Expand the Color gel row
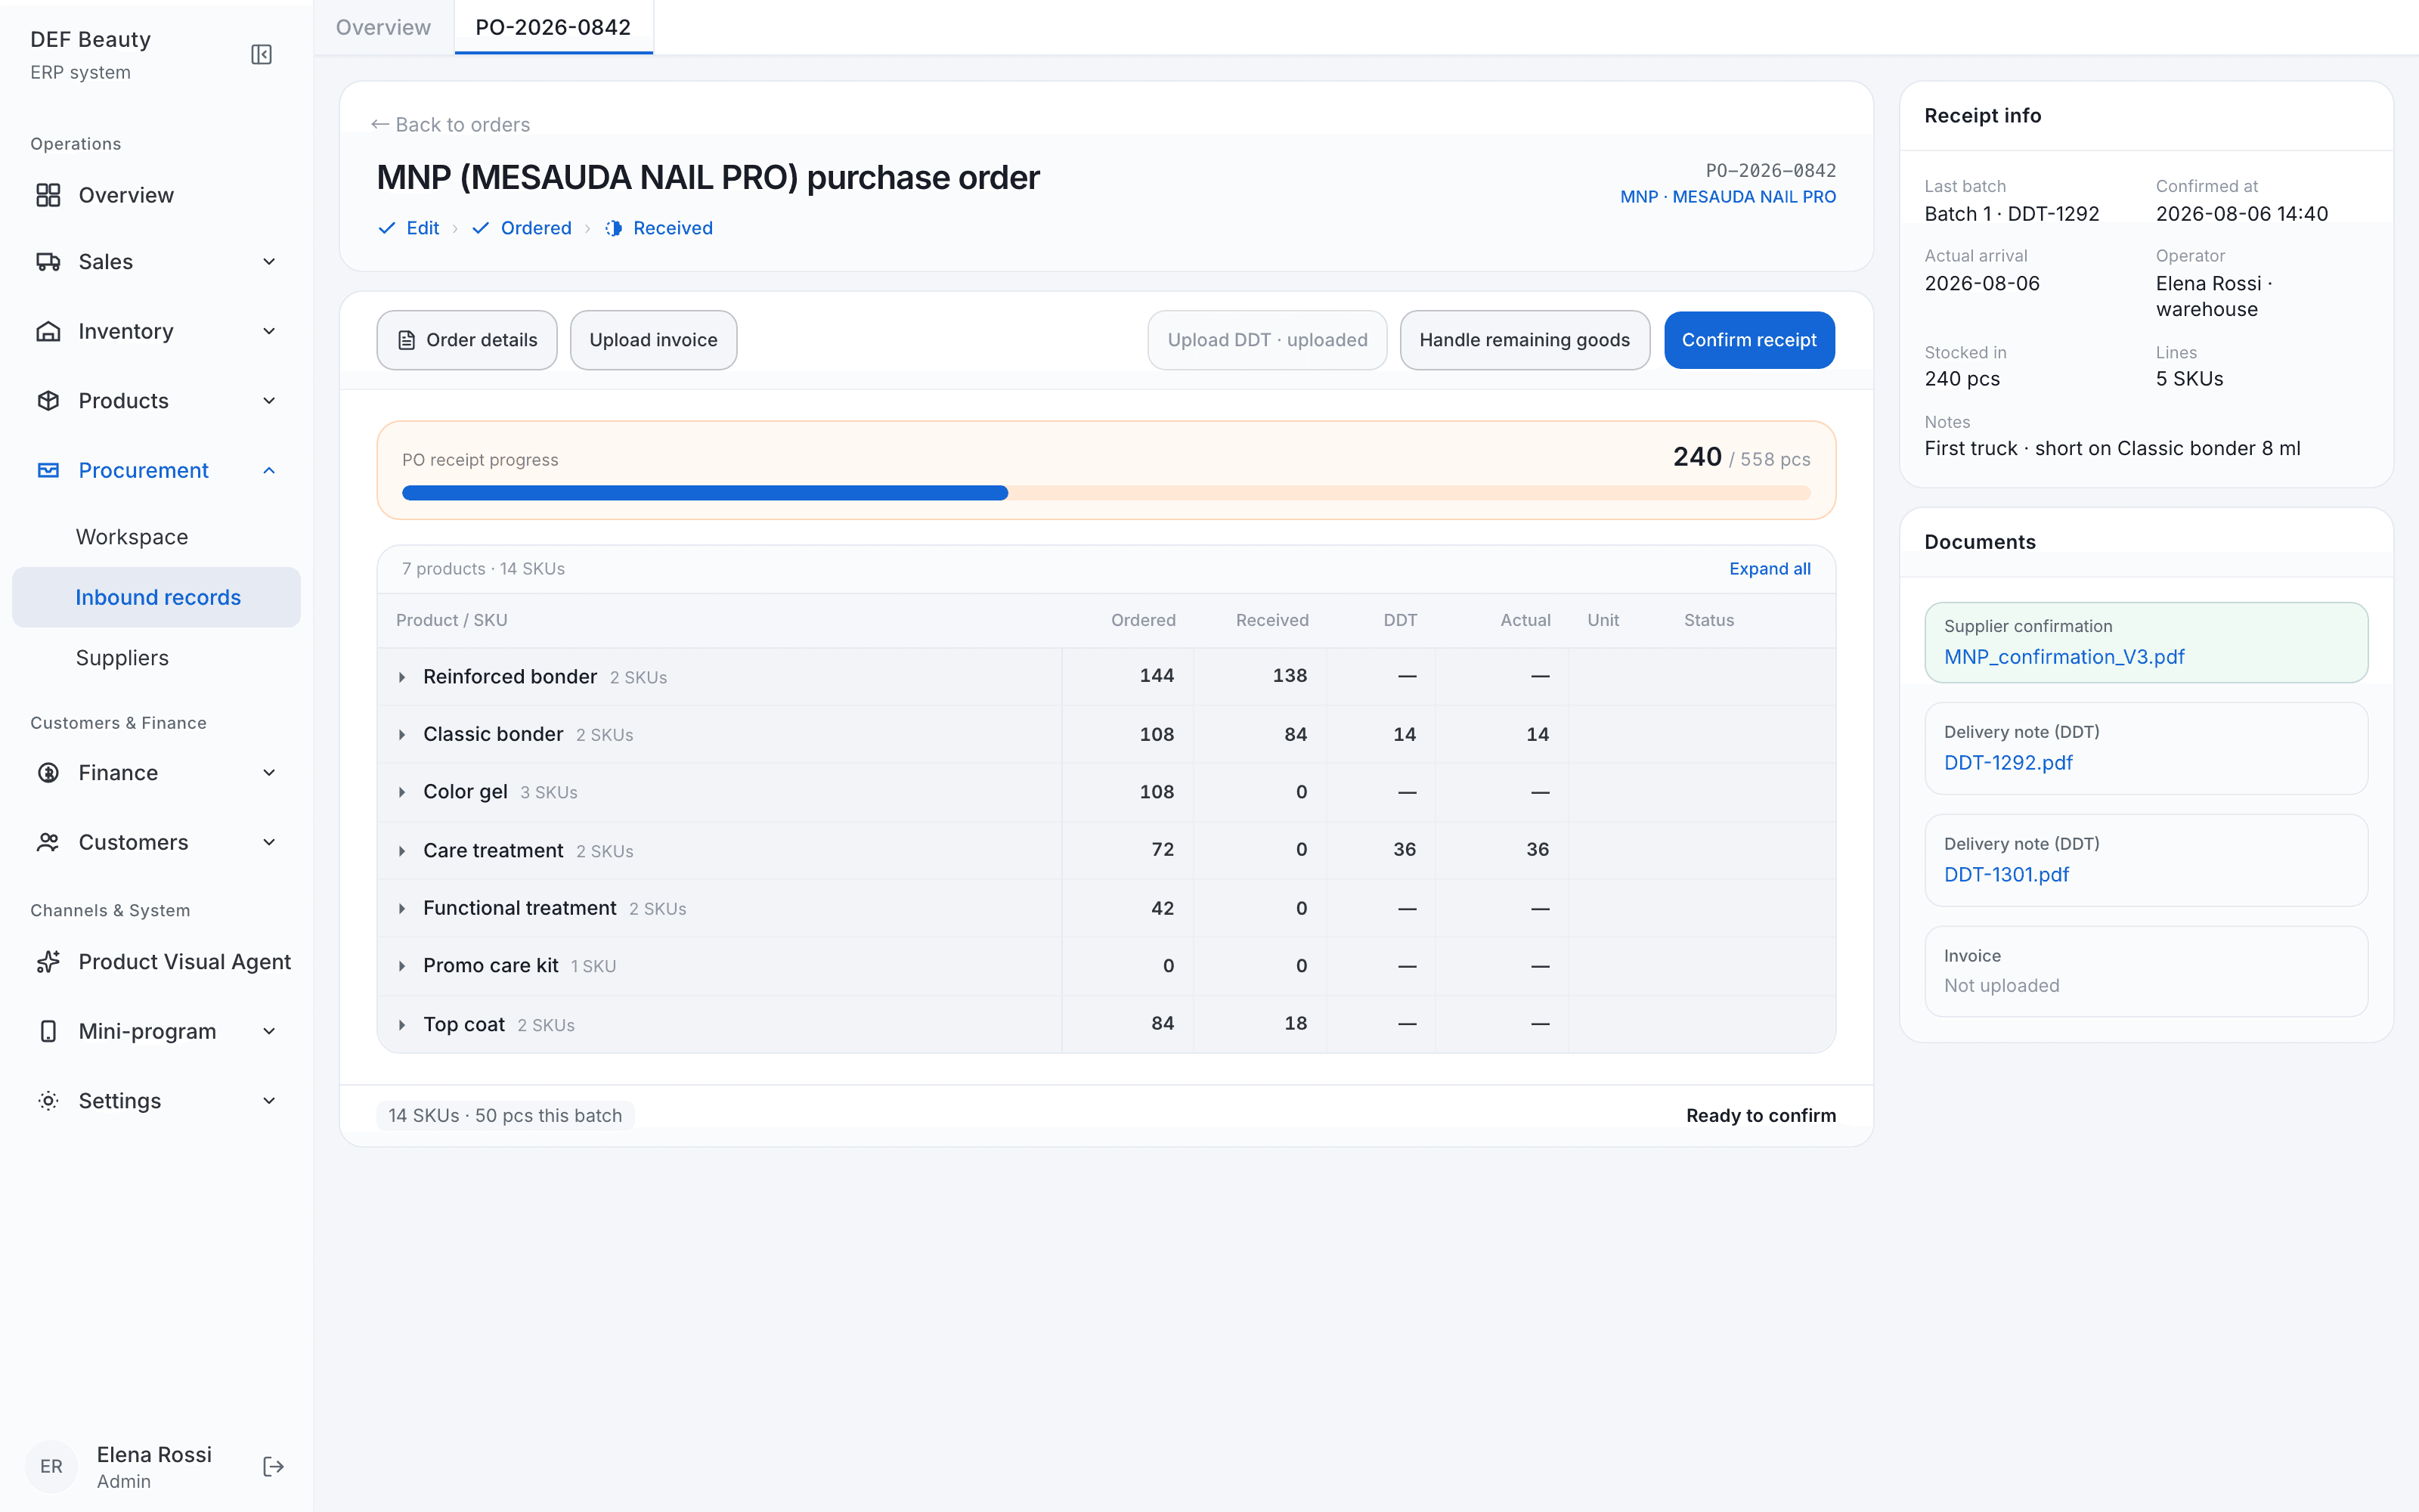 point(402,792)
